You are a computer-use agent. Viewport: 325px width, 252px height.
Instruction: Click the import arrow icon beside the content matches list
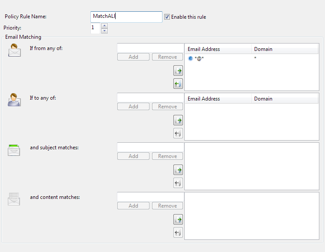178,219
